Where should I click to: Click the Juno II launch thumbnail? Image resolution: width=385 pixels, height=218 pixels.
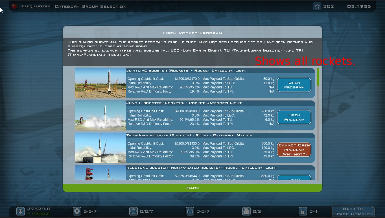(100, 115)
